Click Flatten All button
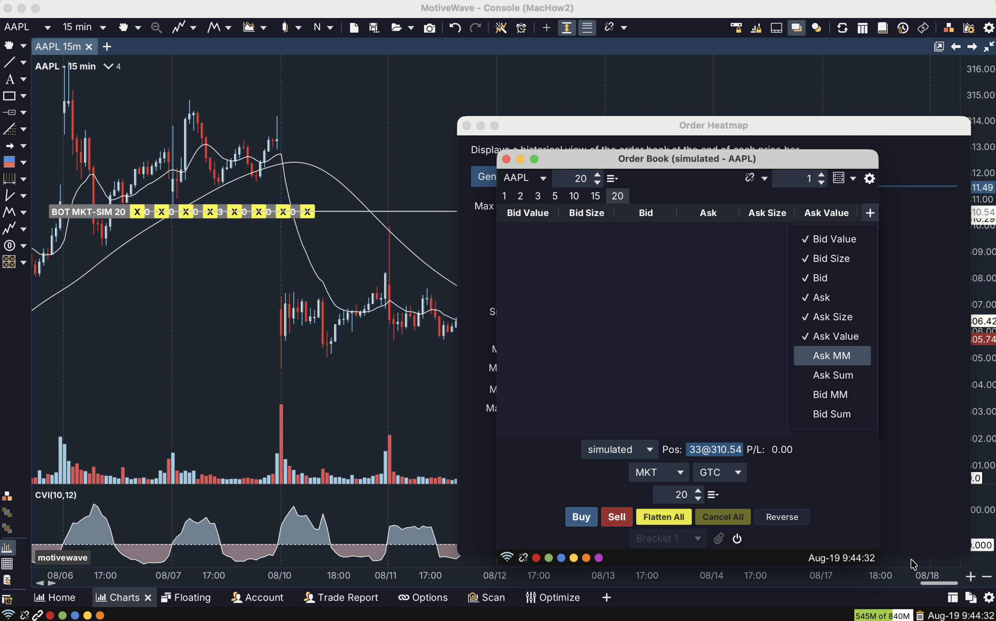The image size is (996, 621). coord(663,517)
